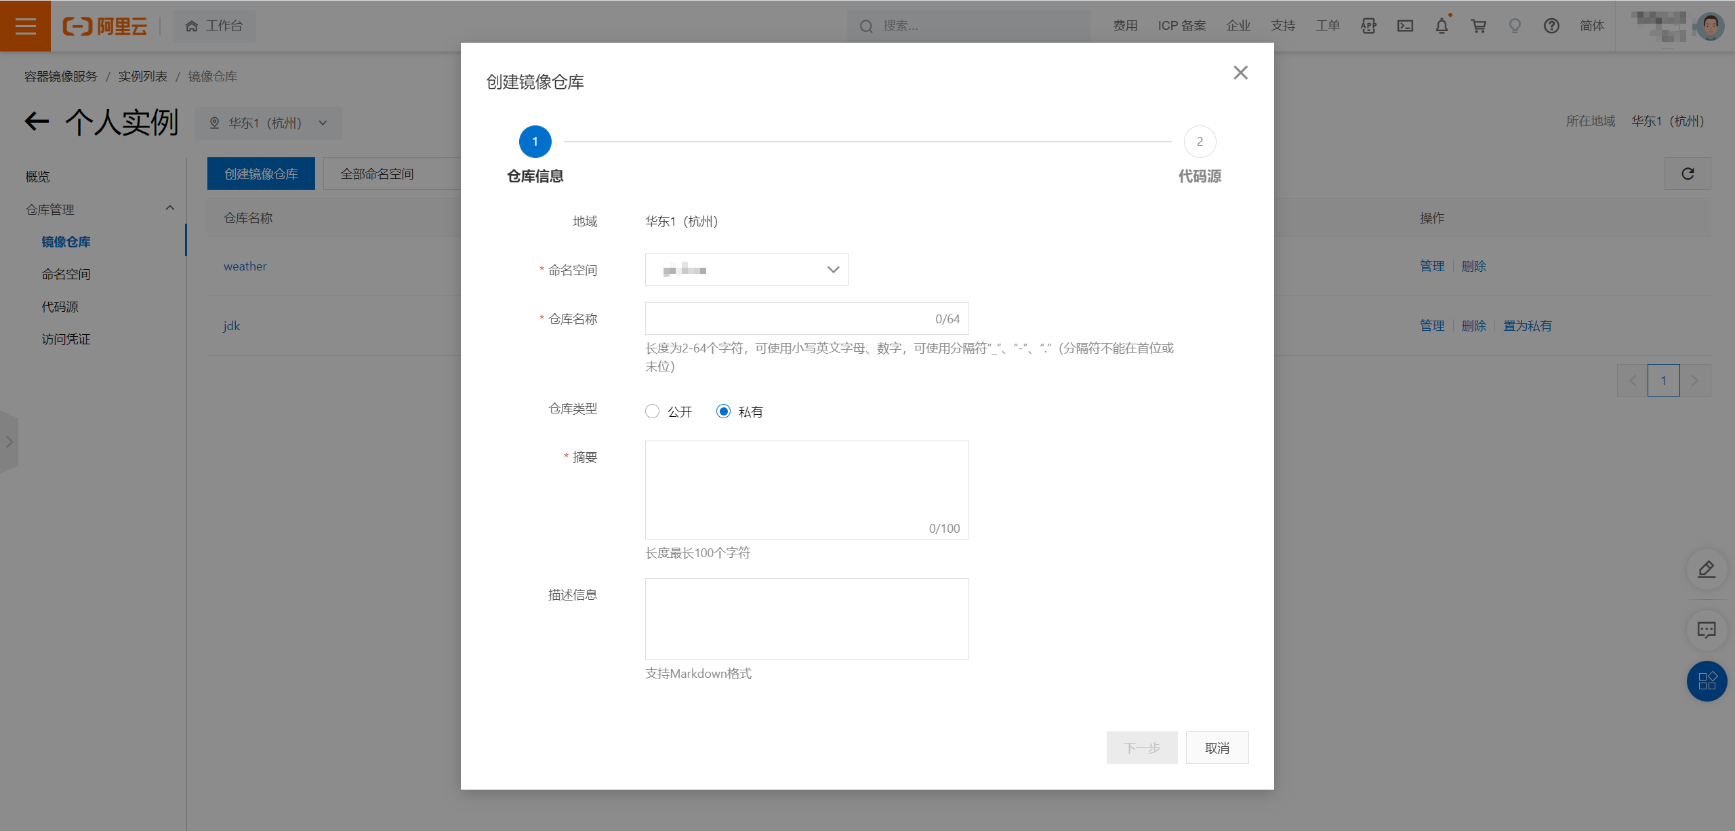Click the back arrow beside 个人实例

pyautogui.click(x=37, y=122)
